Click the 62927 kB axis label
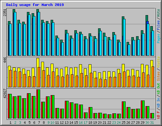 [5, 93]
